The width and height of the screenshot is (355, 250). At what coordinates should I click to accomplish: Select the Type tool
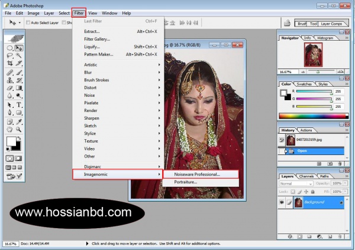point(19,105)
